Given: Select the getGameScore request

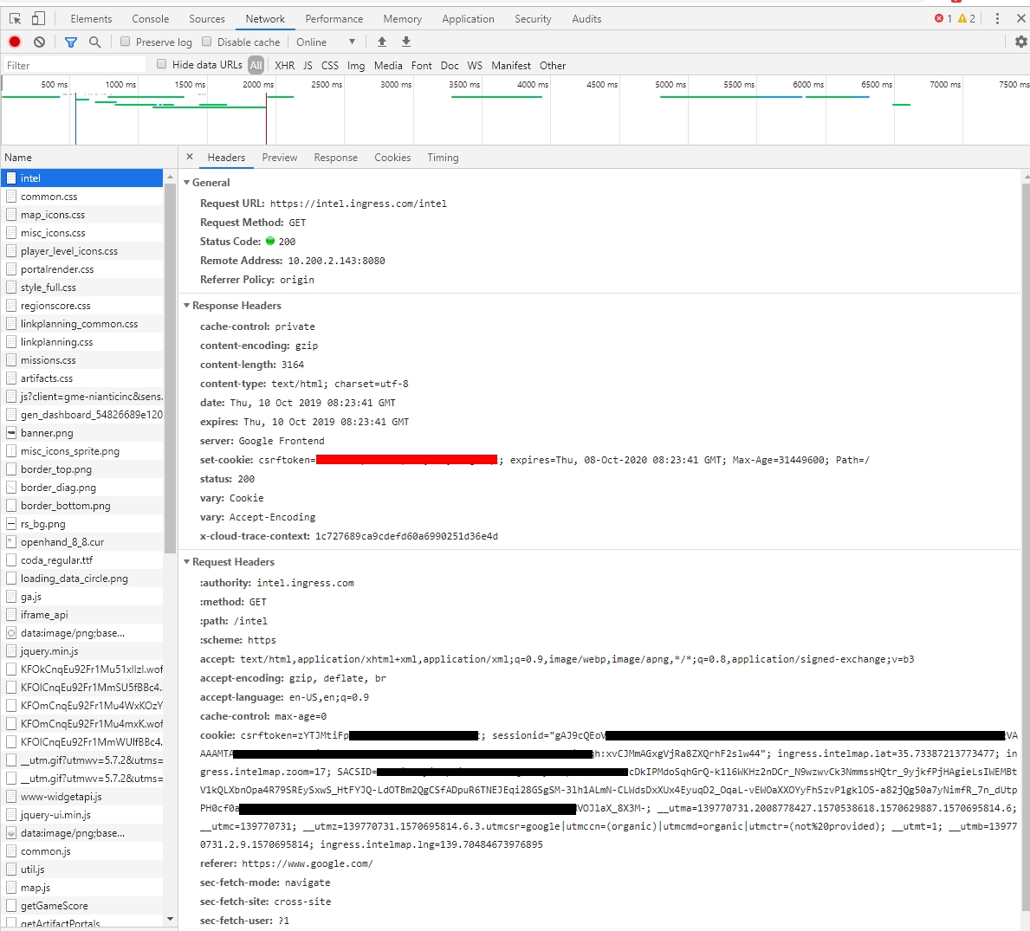Looking at the screenshot, I should coord(82,905).
